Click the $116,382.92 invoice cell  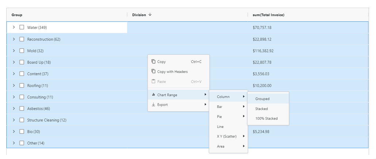tap(263, 51)
